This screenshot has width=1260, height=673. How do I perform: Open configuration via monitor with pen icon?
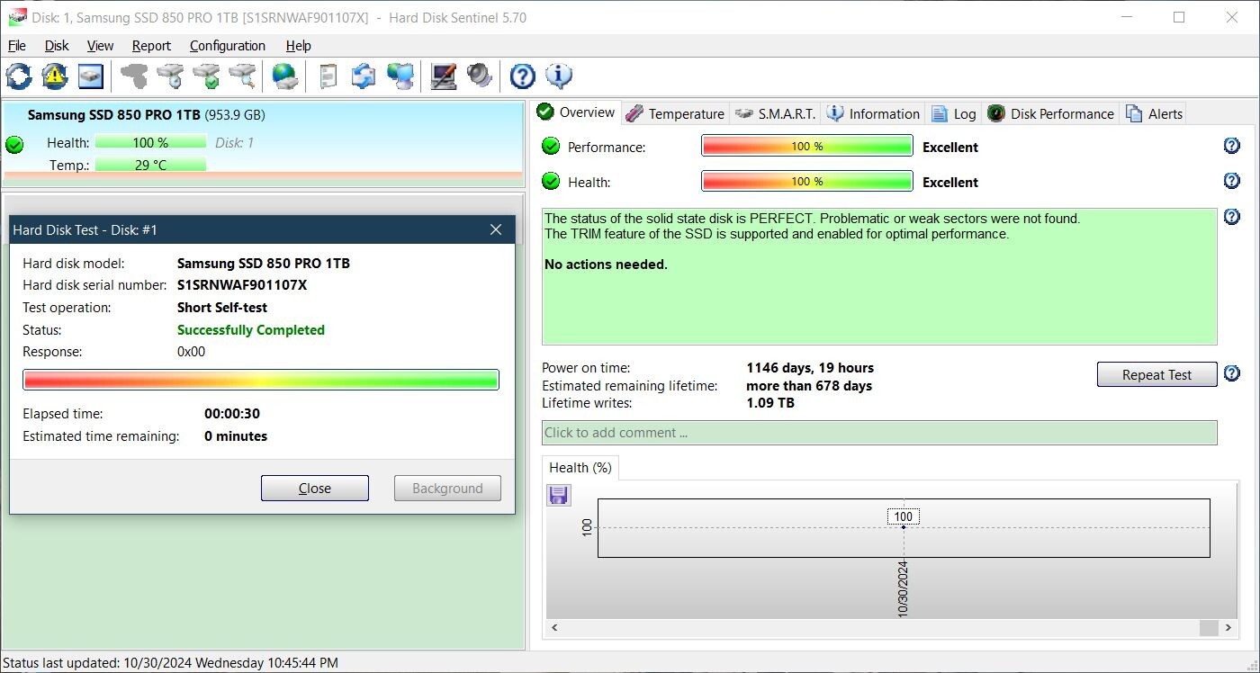pos(443,76)
